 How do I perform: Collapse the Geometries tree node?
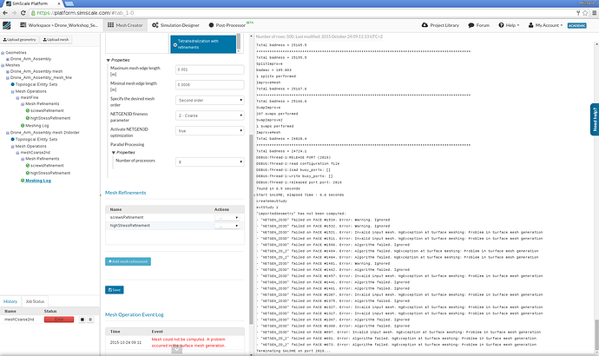[3, 53]
